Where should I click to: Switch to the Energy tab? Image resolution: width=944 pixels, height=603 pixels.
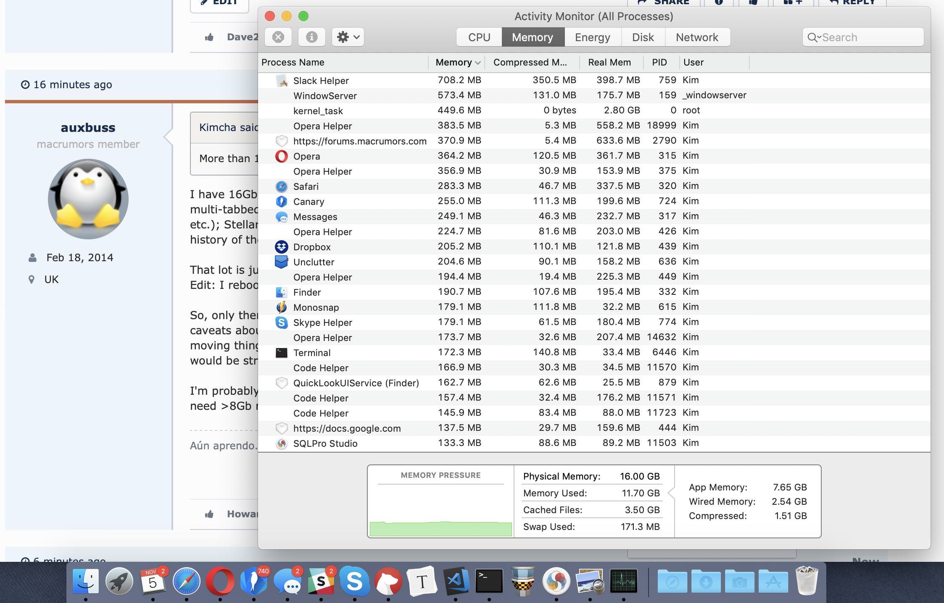pyautogui.click(x=592, y=37)
